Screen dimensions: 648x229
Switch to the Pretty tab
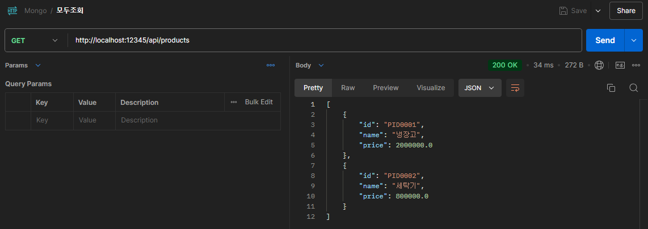pyautogui.click(x=313, y=88)
